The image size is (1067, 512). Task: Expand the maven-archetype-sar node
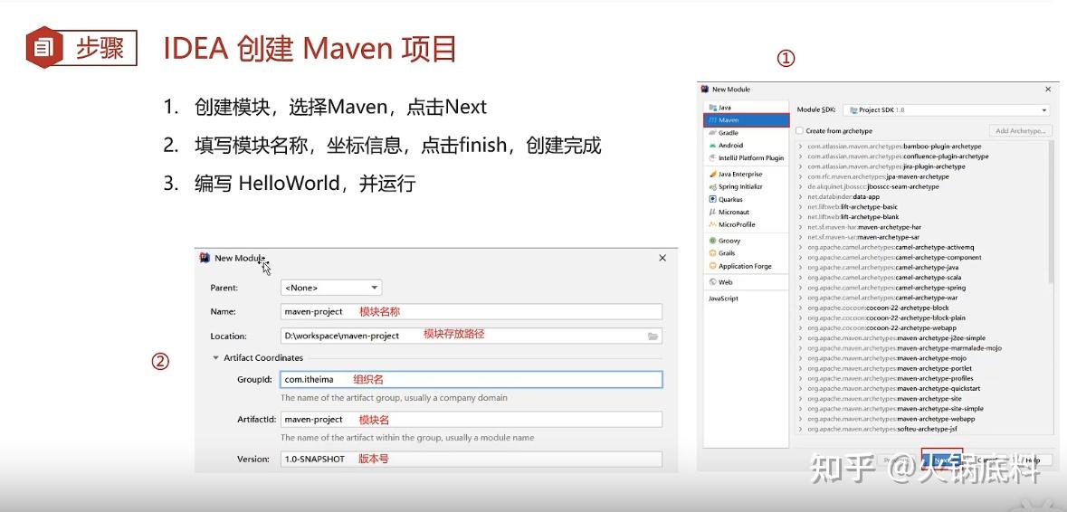pyautogui.click(x=801, y=237)
